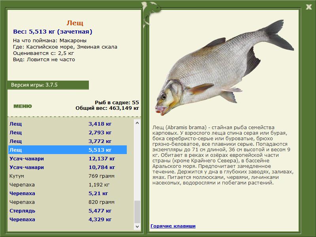Screen dimensions: 316x237
Task: Click the scroll down arrow of the fish list
Action: point(137,226)
